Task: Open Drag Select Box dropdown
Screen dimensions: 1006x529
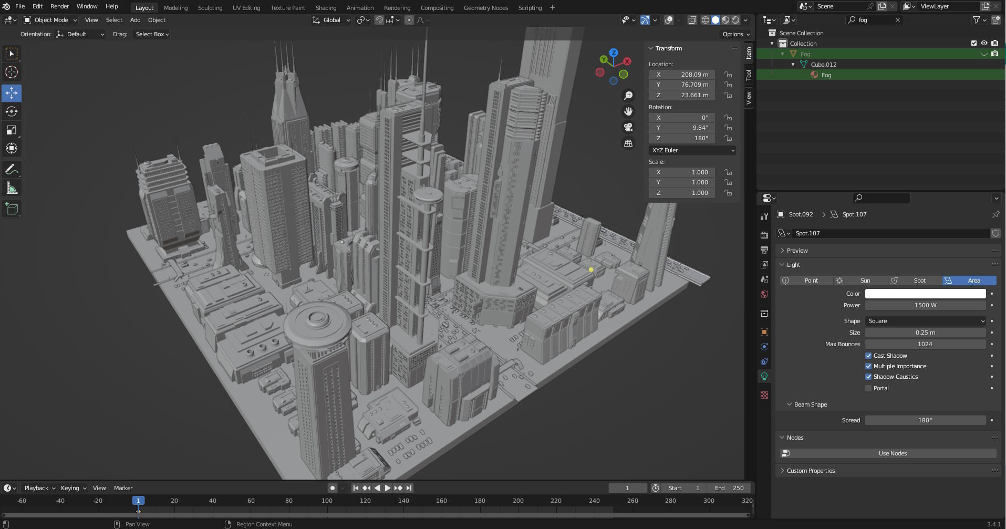Action: [x=151, y=34]
